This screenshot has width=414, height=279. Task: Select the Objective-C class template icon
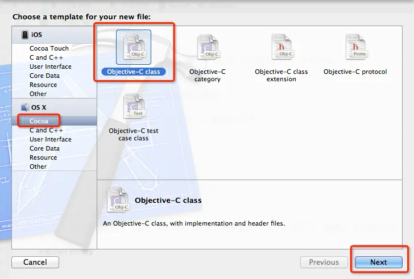tap(134, 47)
